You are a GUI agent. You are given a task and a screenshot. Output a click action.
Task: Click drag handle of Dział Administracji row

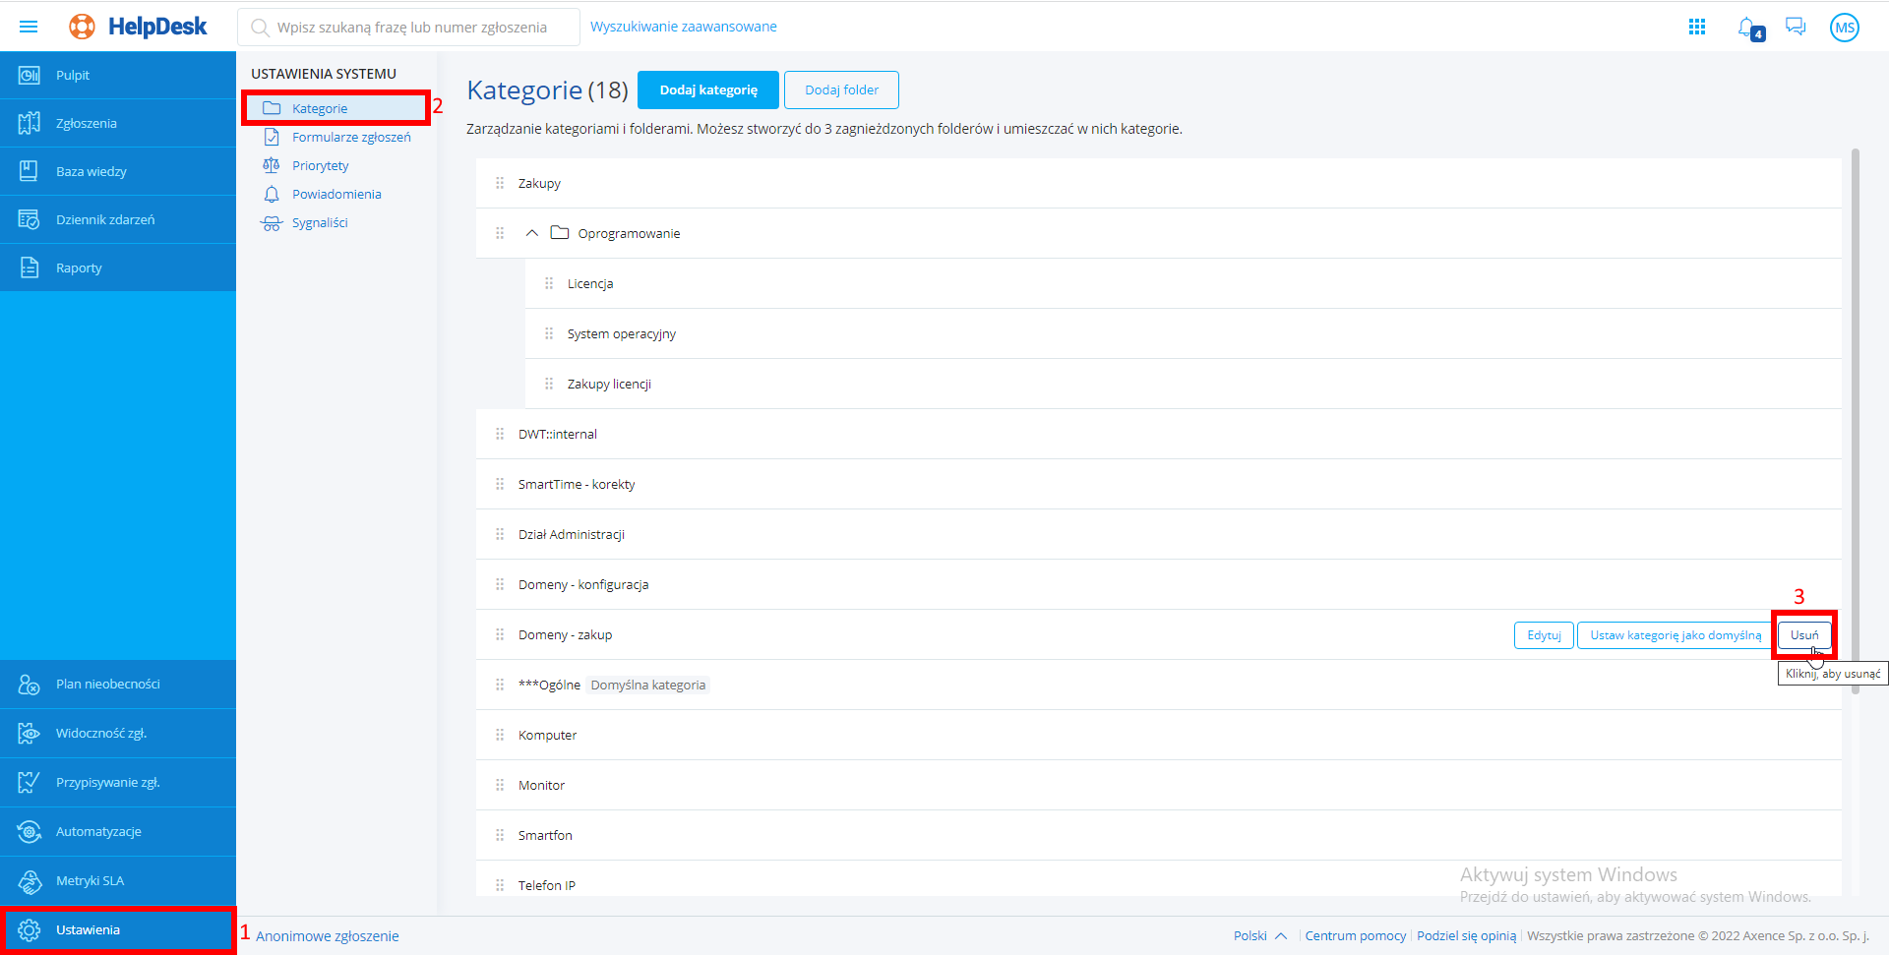[500, 534]
